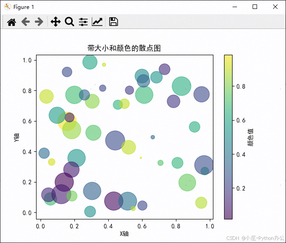This screenshot has width=286, height=243.
Task: Click the 0.2 tick label on the colorbar
Action: [x=241, y=188]
